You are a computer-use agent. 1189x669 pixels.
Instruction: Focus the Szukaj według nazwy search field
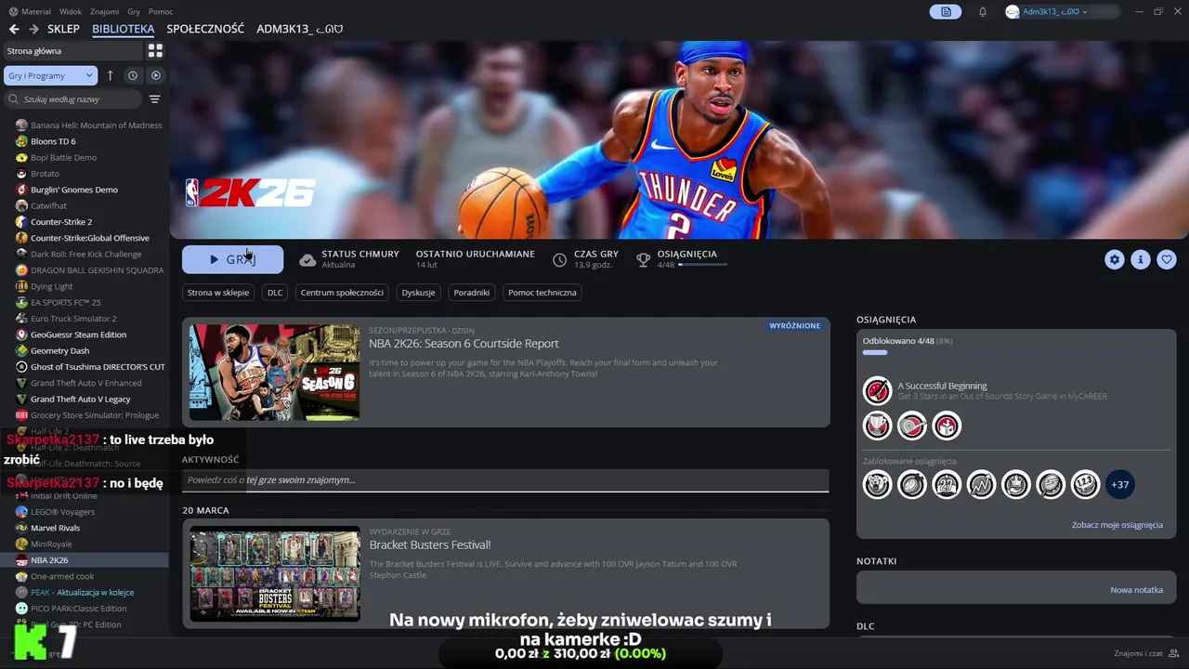click(73, 99)
